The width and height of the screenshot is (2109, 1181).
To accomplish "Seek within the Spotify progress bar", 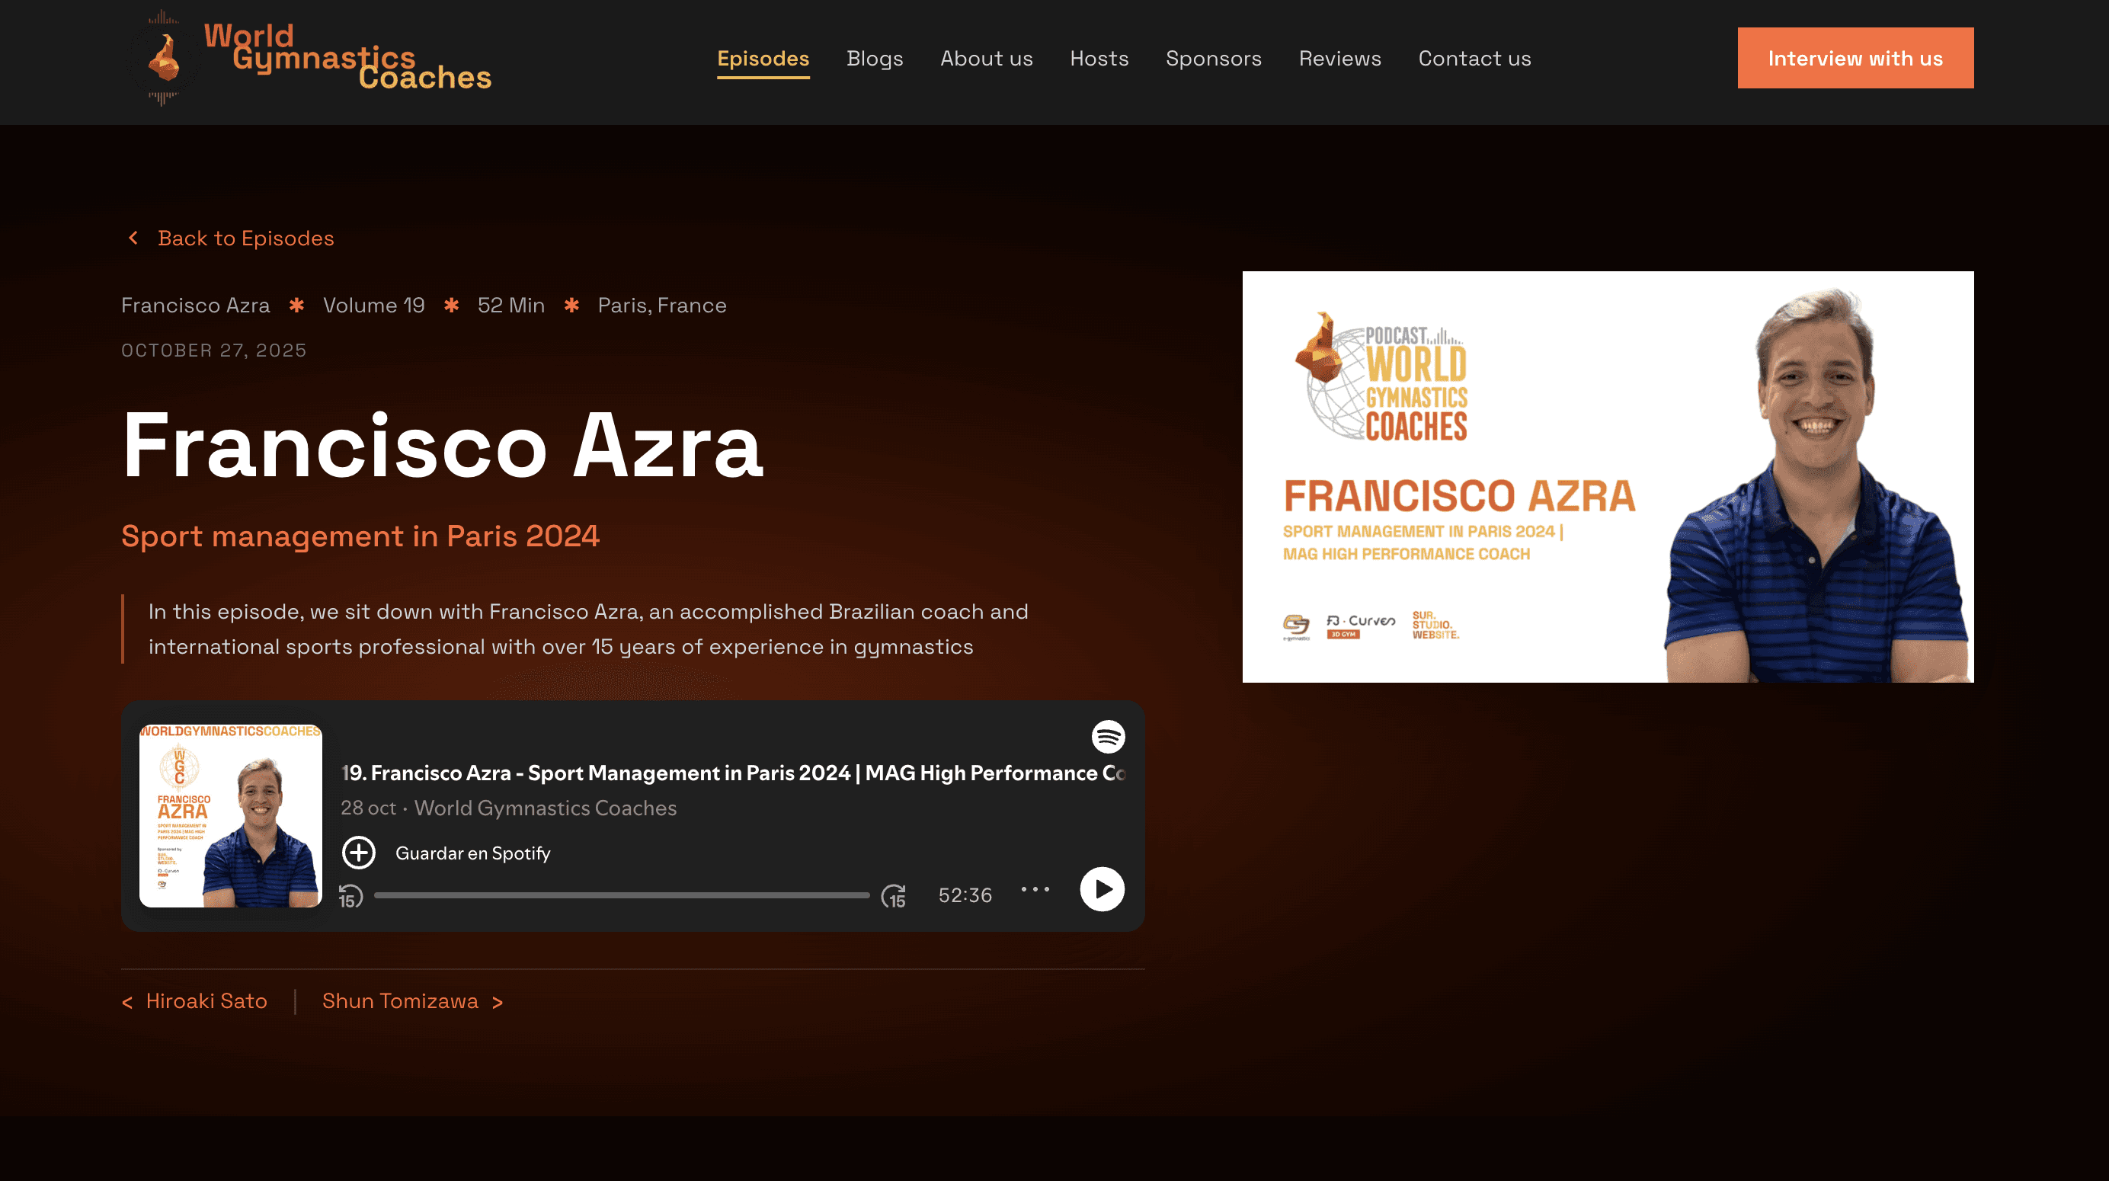I will (x=622, y=896).
